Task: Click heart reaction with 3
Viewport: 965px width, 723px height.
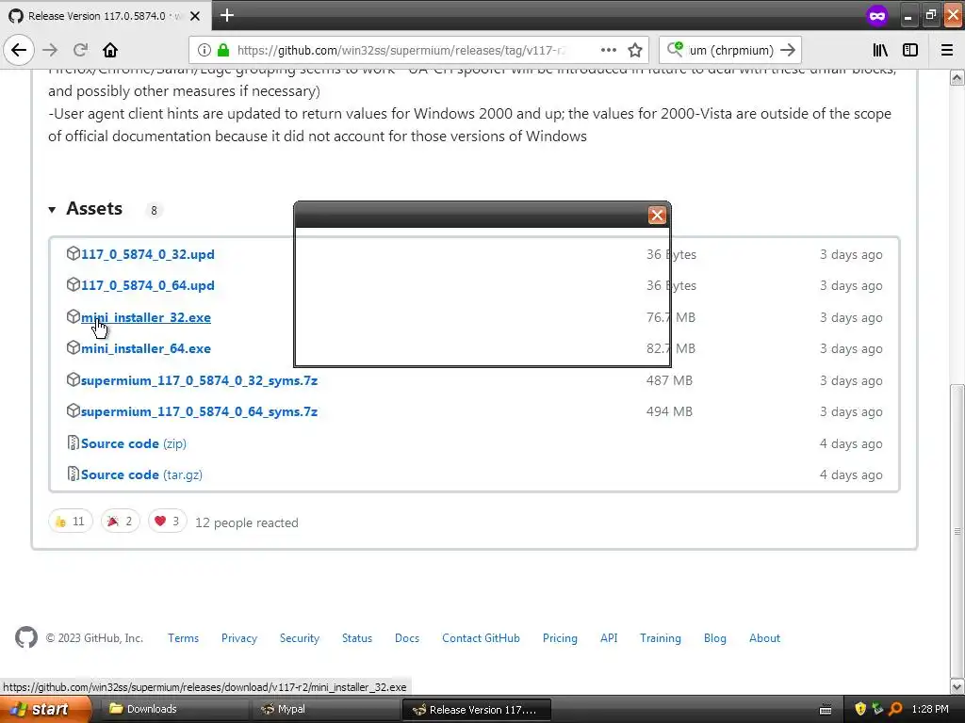Action: click(167, 522)
